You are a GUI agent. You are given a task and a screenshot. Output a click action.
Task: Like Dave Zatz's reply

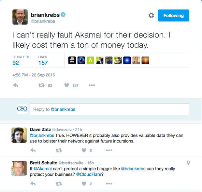[84, 150]
